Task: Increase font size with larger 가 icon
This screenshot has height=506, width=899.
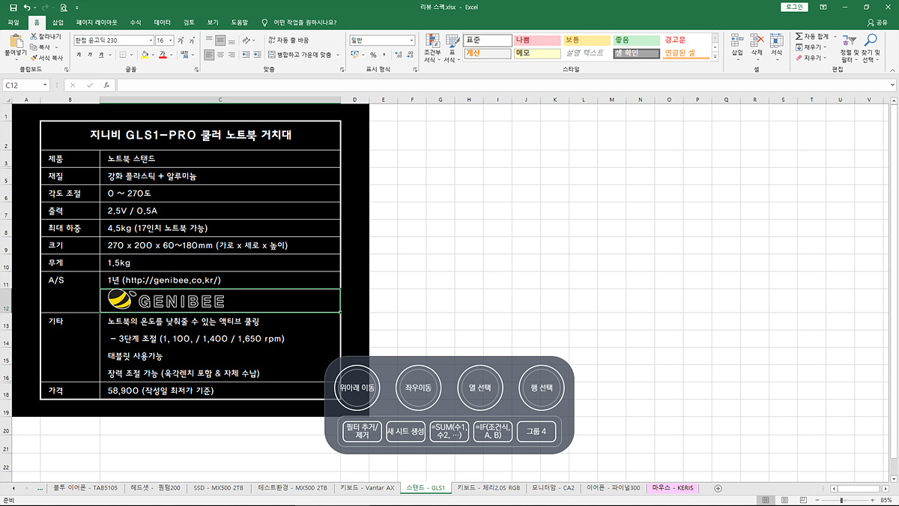Action: (181, 40)
